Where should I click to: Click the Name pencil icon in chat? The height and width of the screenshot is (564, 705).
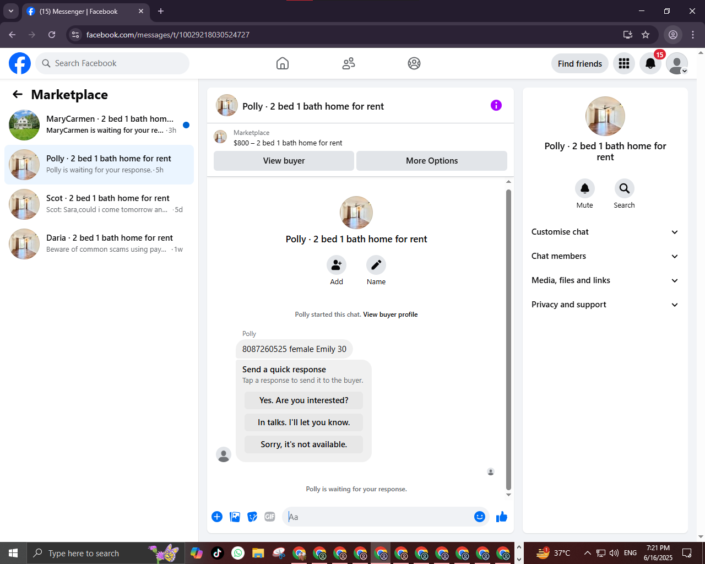point(376,265)
